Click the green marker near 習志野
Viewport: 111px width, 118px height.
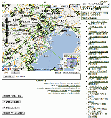click(75, 29)
